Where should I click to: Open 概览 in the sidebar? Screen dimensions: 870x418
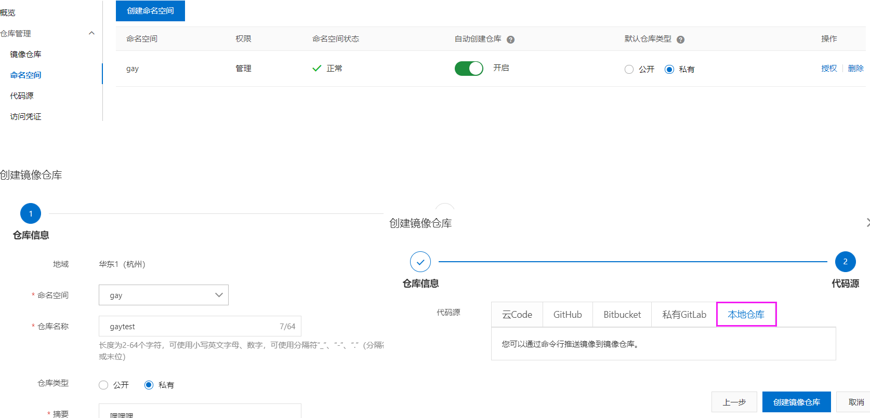coord(8,12)
